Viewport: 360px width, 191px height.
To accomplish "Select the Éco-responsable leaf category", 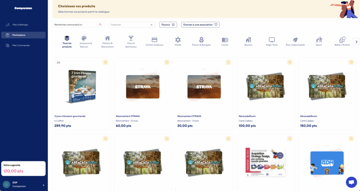I will [295, 40].
